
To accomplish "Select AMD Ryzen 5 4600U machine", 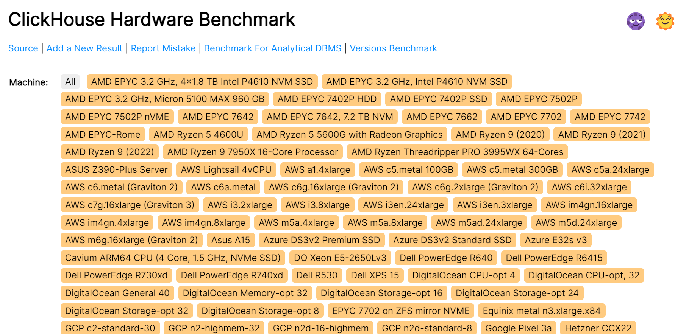I will (198, 135).
